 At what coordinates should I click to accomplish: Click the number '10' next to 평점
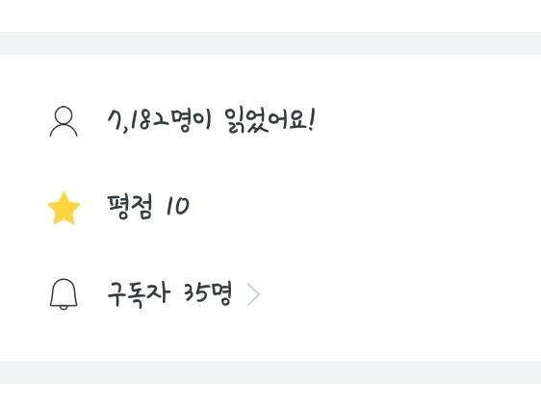[178, 206]
